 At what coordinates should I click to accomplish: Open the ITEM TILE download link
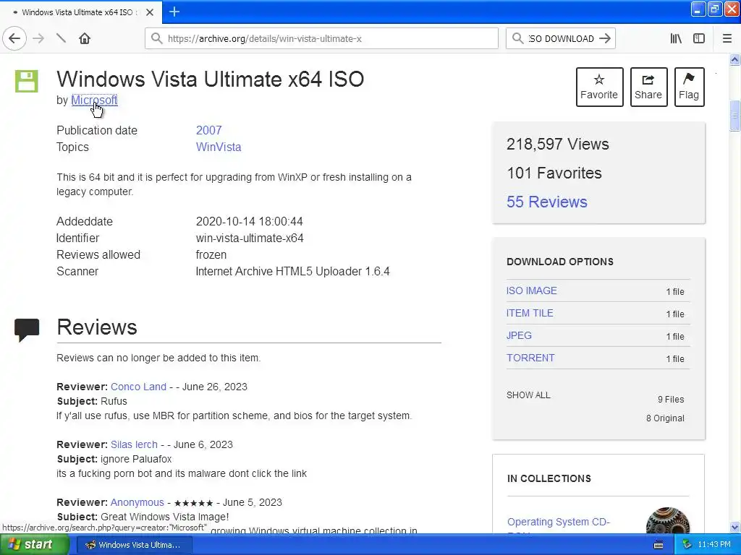point(530,313)
